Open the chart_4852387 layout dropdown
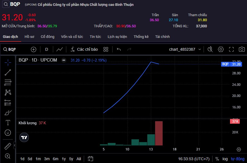The height and width of the screenshot is (163, 247). pyautogui.click(x=185, y=49)
